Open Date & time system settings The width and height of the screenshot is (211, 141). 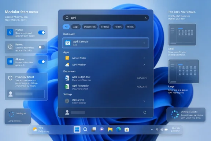[105, 101]
